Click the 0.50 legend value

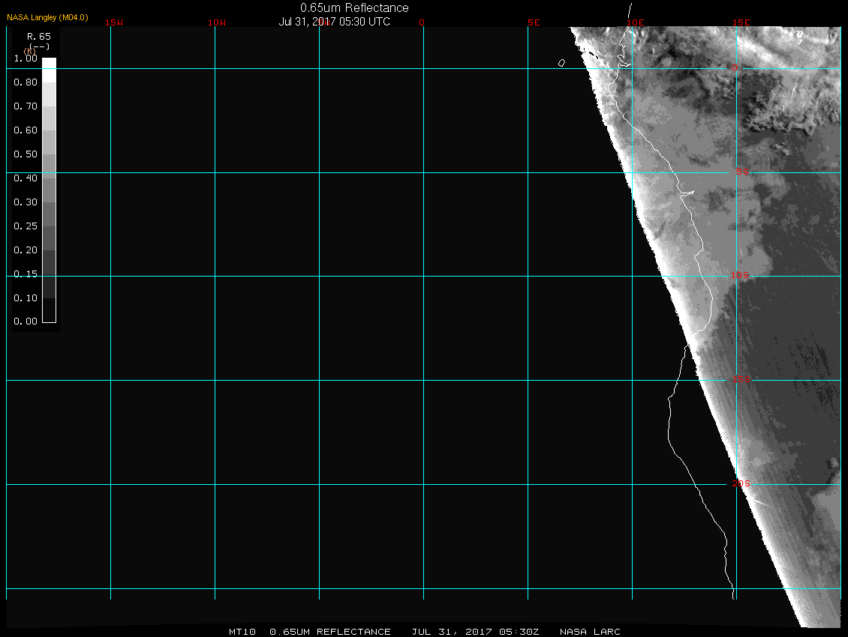point(26,154)
